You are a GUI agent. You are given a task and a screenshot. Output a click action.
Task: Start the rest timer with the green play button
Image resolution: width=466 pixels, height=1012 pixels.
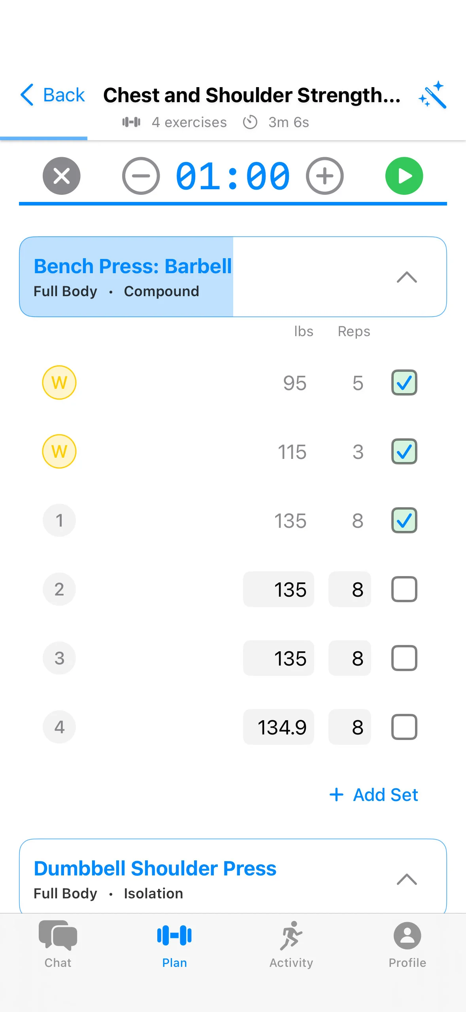pyautogui.click(x=404, y=176)
